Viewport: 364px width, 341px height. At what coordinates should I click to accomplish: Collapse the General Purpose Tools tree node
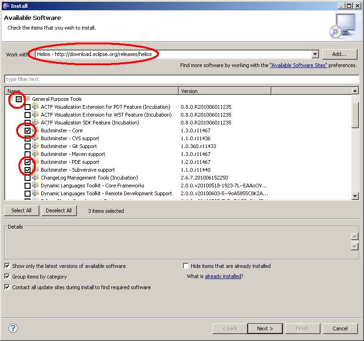point(11,99)
